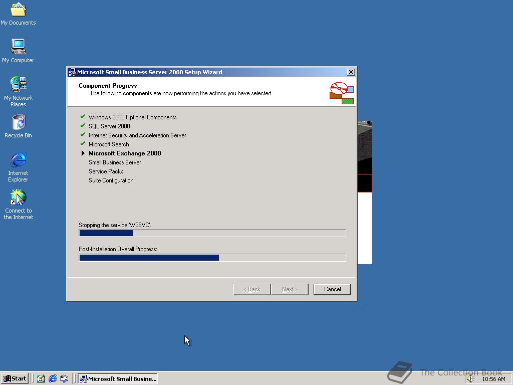Click 'SQL Server 2000' component text

coord(109,126)
